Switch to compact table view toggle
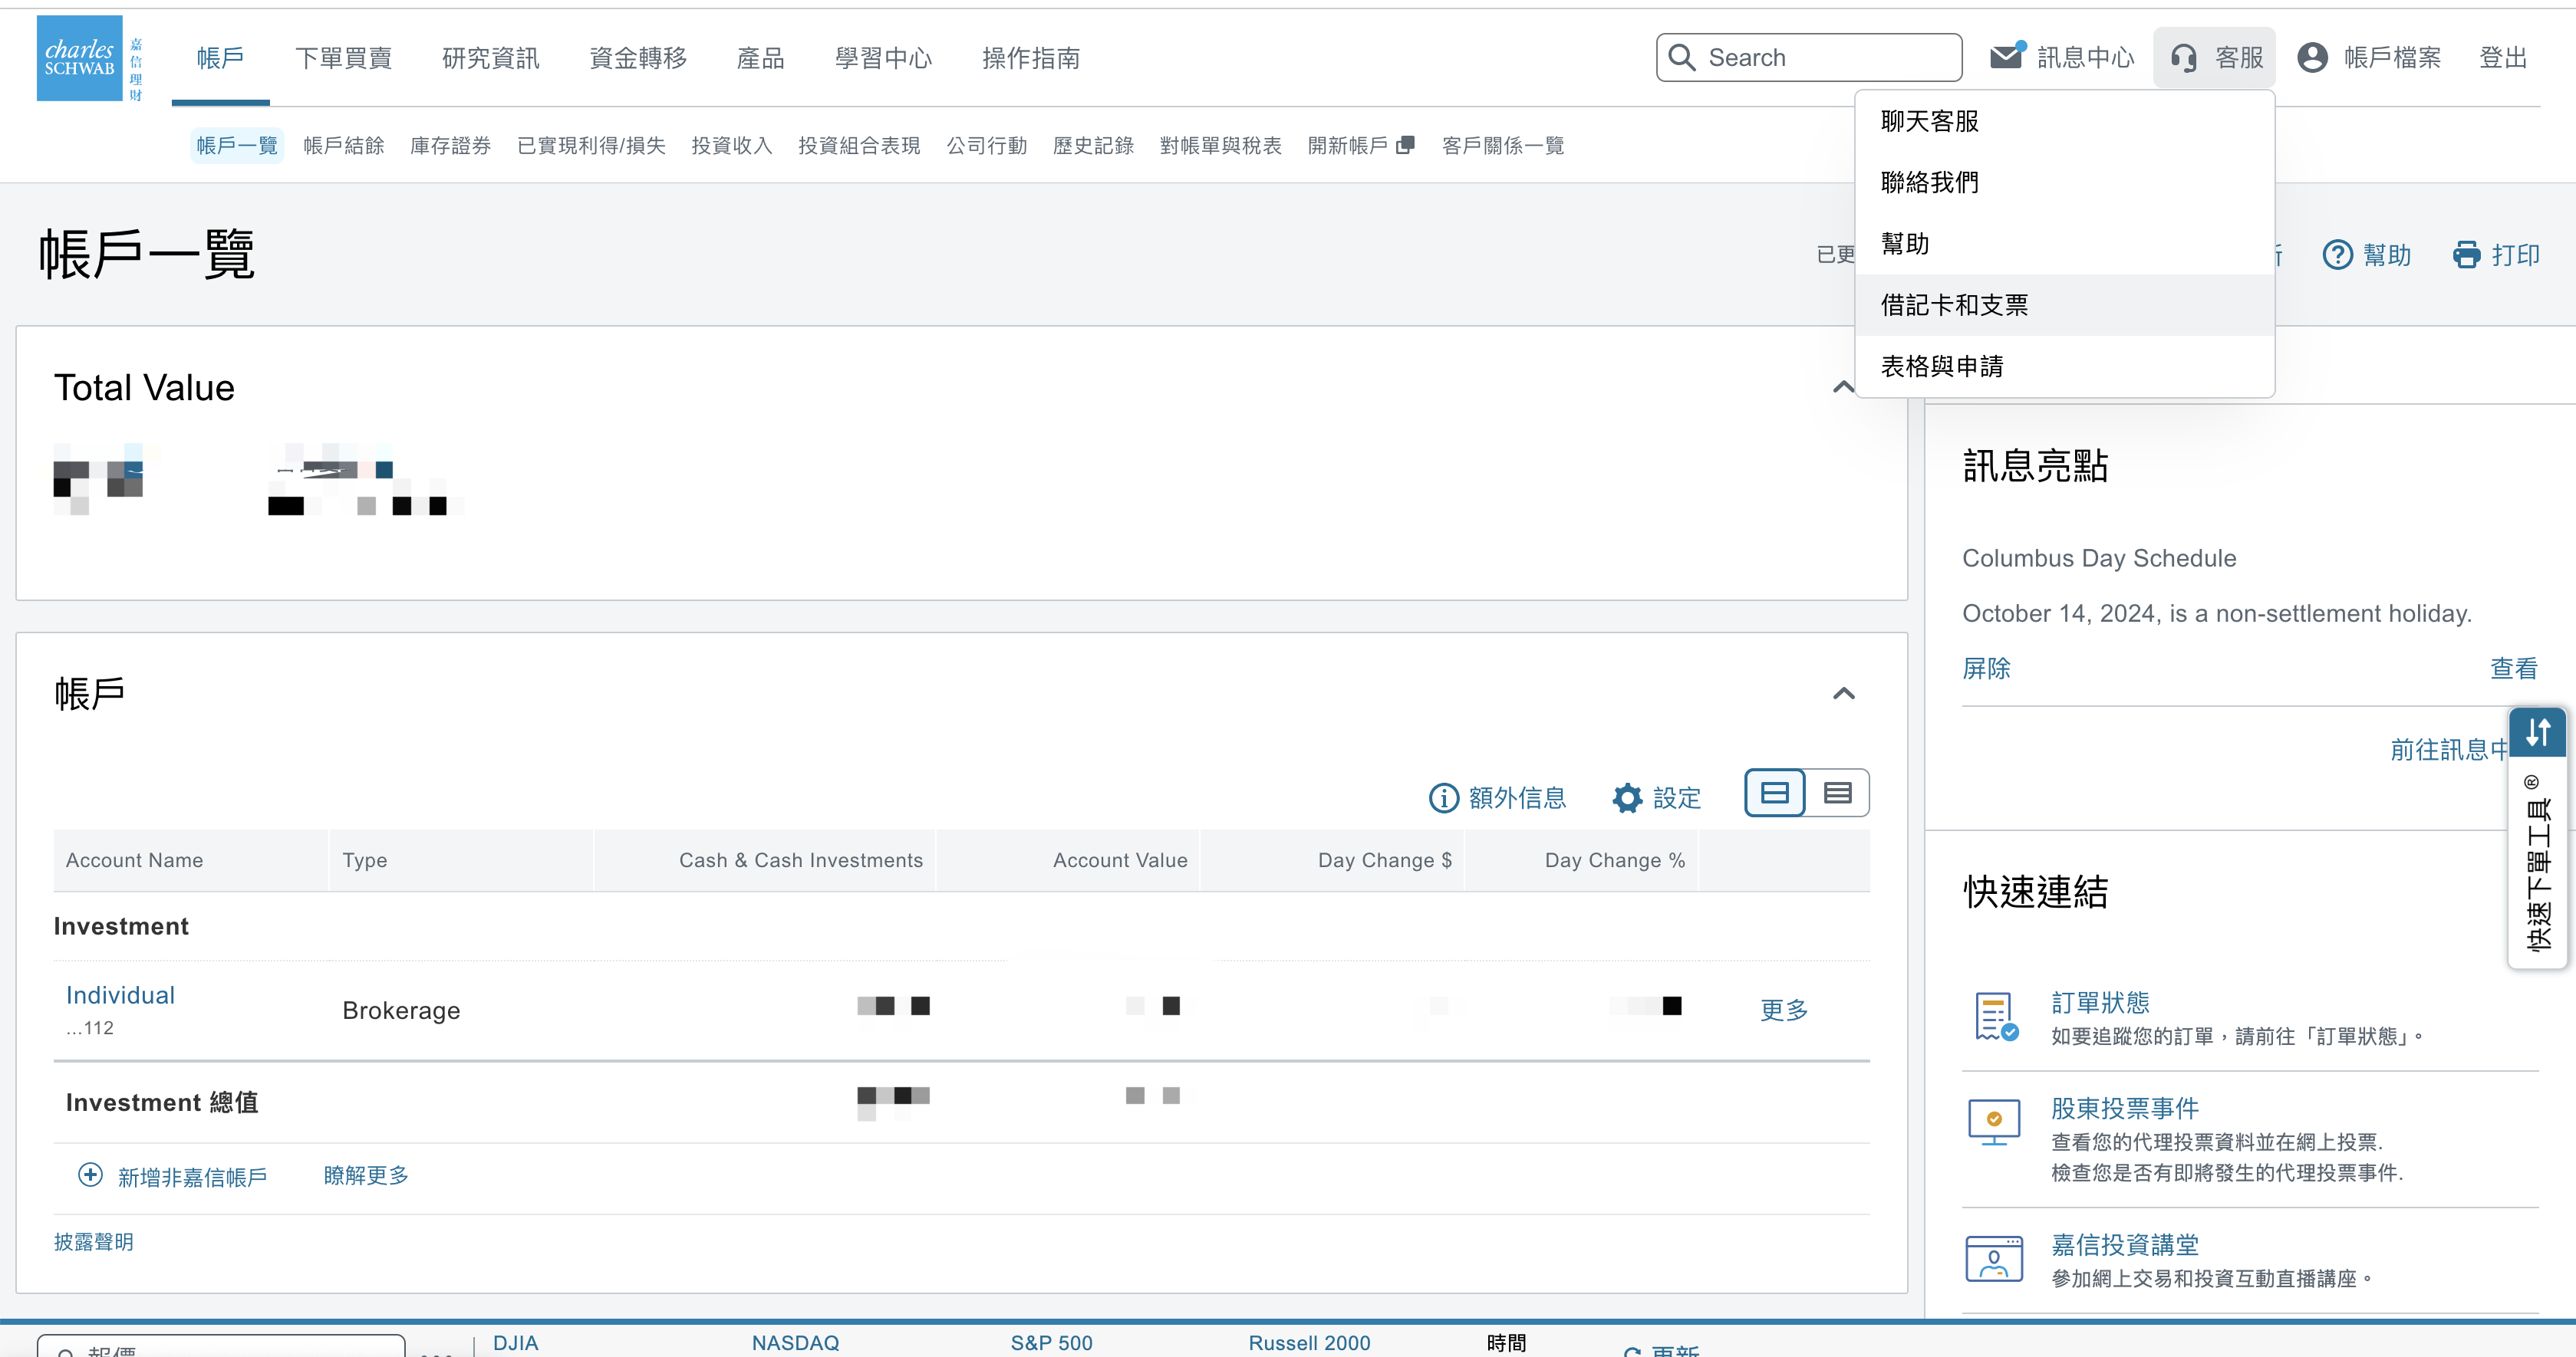Image resolution: width=2576 pixels, height=1357 pixels. (1837, 793)
